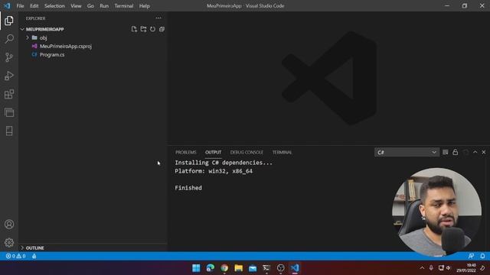
Task: Open File Explorer from taskbar
Action: (238, 268)
